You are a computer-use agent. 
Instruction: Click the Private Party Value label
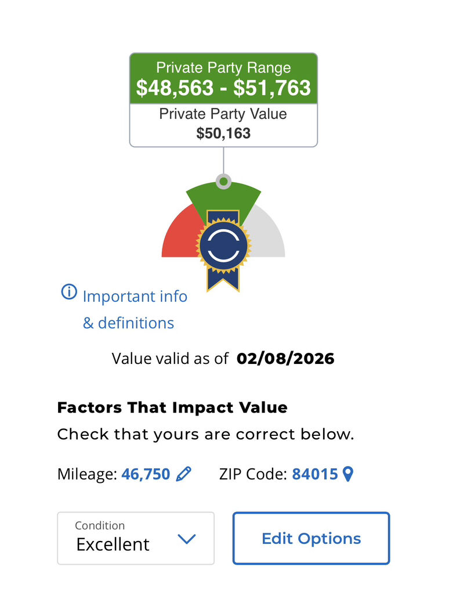(x=223, y=114)
